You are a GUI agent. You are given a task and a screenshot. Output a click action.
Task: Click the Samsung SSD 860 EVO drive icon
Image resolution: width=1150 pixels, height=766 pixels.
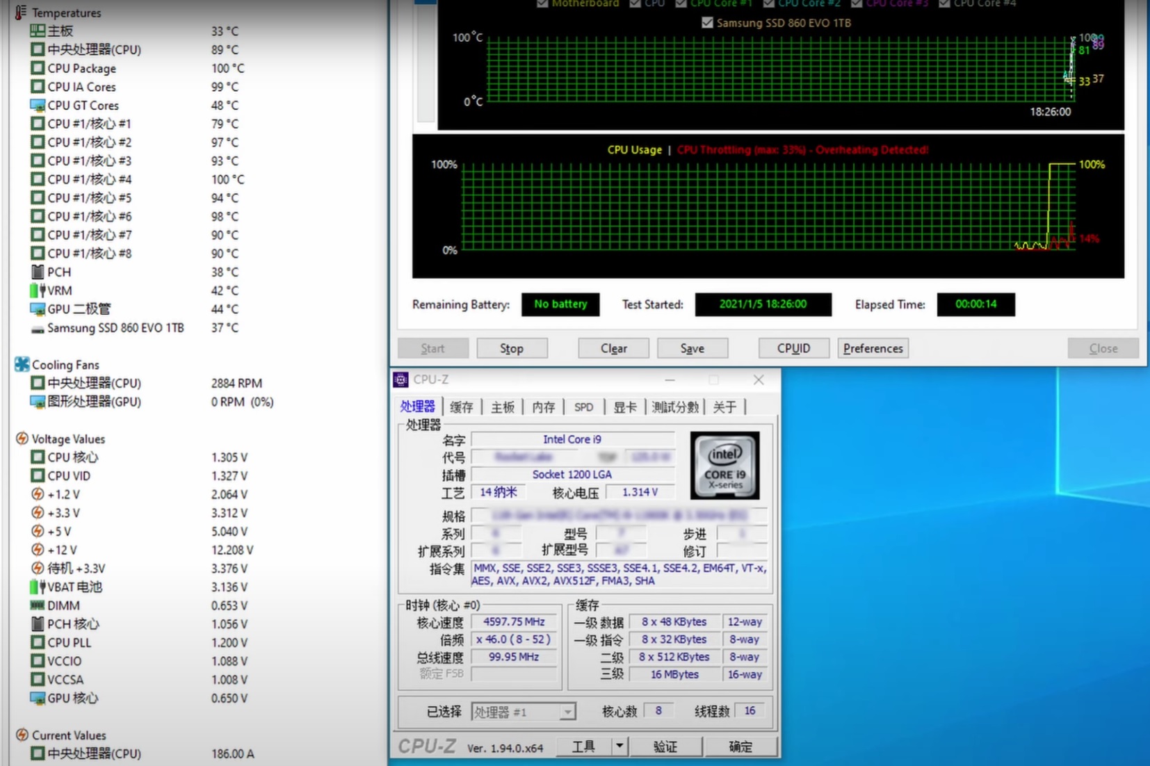click(x=38, y=328)
